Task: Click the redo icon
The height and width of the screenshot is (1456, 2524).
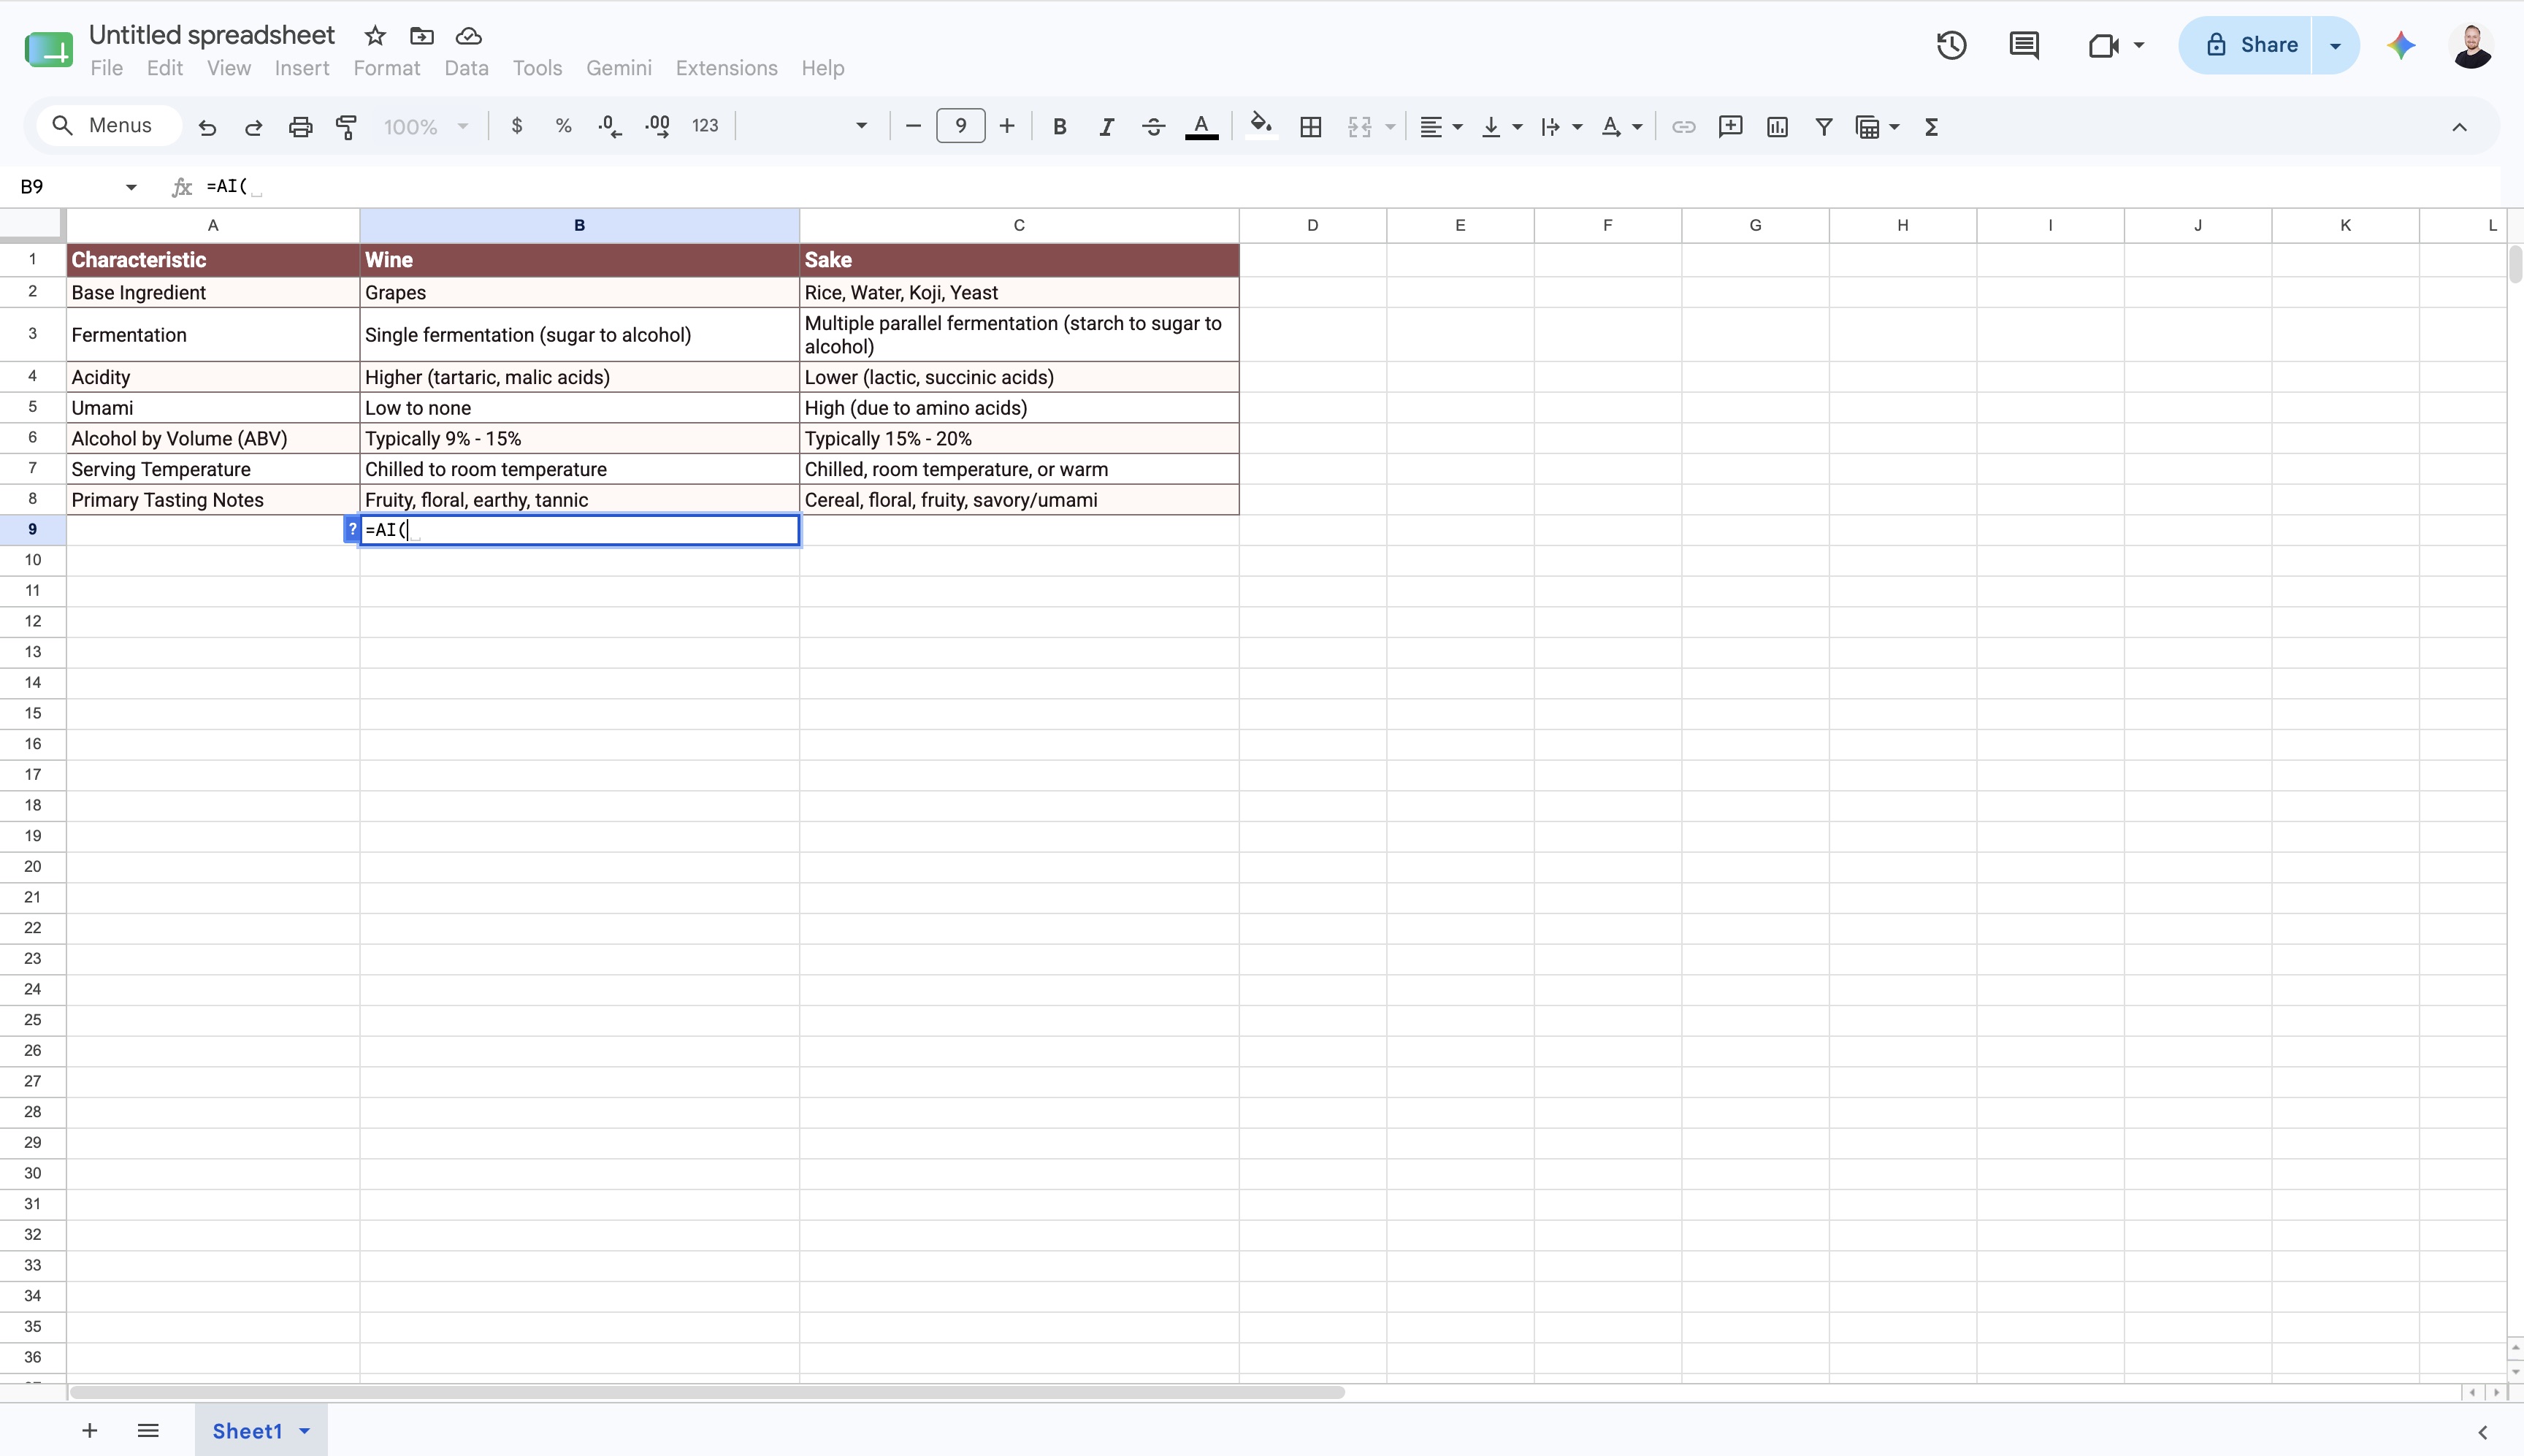Action: (253, 127)
